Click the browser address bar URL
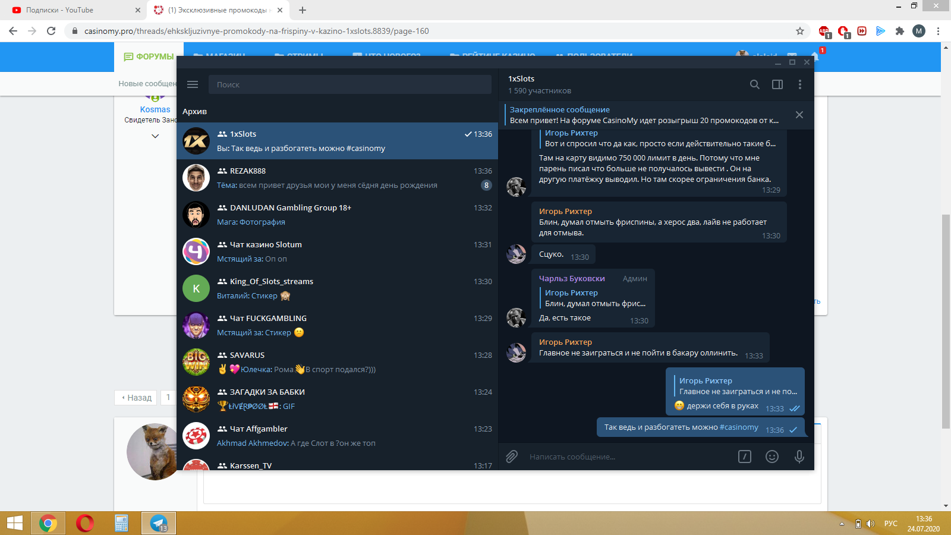Image resolution: width=951 pixels, height=535 pixels. (256, 31)
